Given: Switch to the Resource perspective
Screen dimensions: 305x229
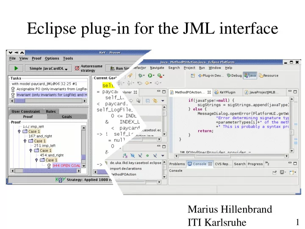Looking at the screenshot, I should pos(269,75).
